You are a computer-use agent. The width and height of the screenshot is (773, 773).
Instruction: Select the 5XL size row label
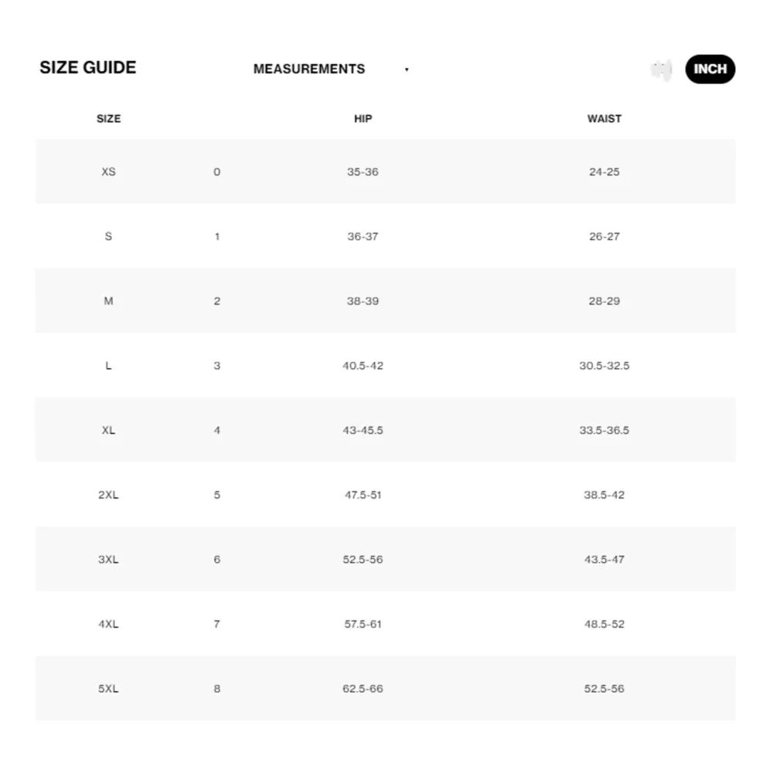(108, 688)
